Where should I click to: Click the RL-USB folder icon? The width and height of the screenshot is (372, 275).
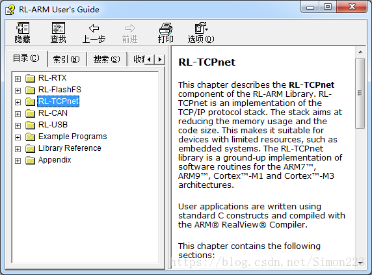[x=30, y=125]
